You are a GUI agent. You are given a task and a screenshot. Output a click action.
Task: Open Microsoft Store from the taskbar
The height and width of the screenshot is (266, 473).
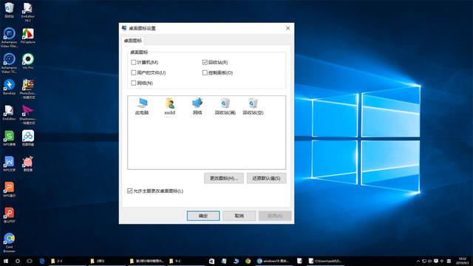(x=212, y=261)
